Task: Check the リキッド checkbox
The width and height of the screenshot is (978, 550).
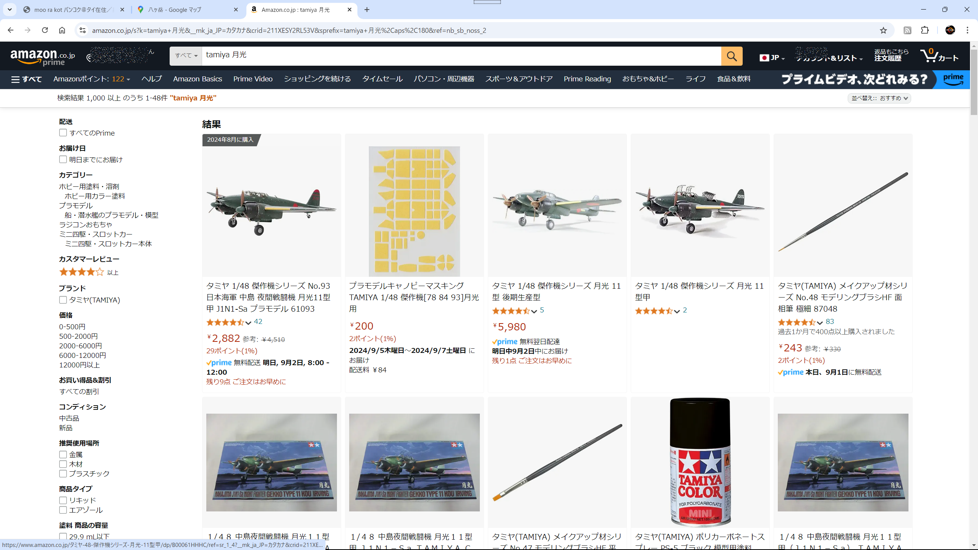Action: (63, 500)
